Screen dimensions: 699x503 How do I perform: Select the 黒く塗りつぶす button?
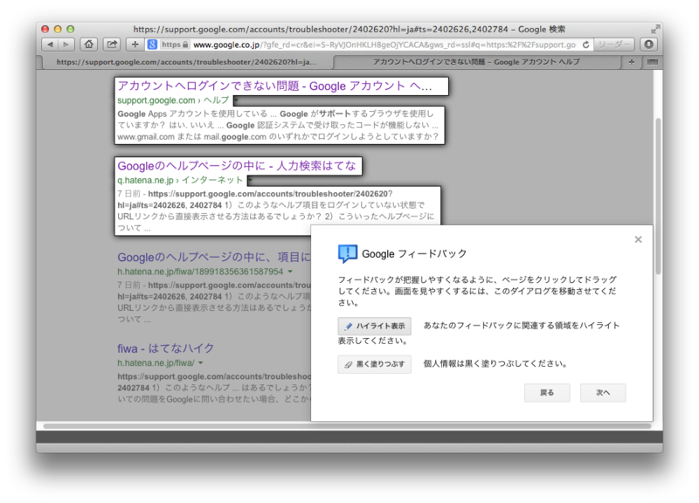[x=375, y=364]
